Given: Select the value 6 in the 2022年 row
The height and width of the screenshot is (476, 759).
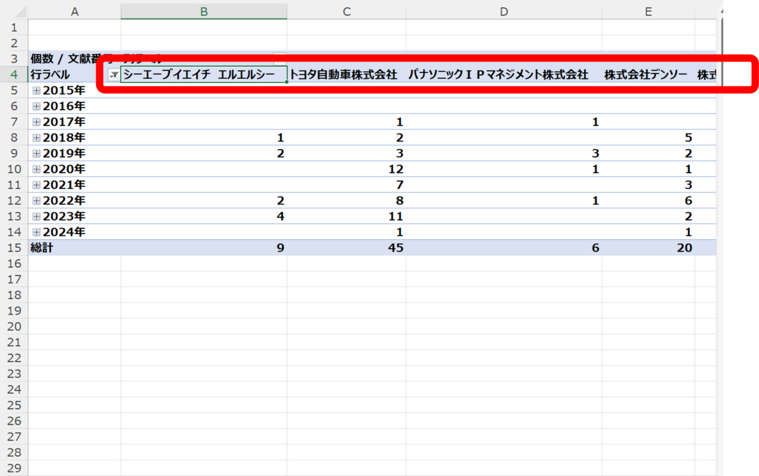Looking at the screenshot, I should tap(649, 201).
